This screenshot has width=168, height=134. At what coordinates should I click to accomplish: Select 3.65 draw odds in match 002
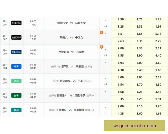tap(139, 34)
